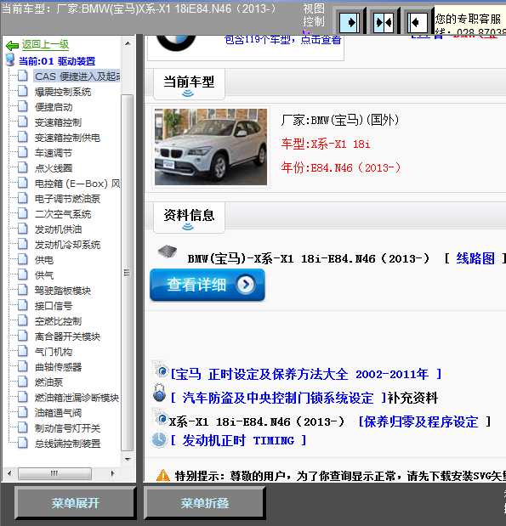Viewport: 506px width, 526px height.
Task: Click the orange warning triangle icon
Action: point(163,475)
